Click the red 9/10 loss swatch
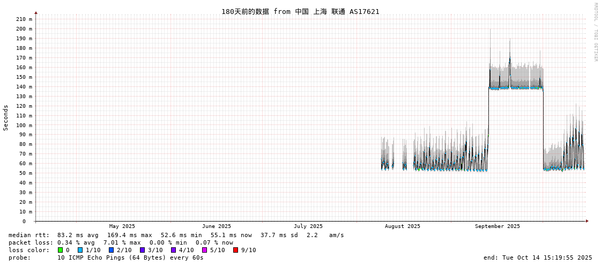601x265 pixels. [235, 250]
